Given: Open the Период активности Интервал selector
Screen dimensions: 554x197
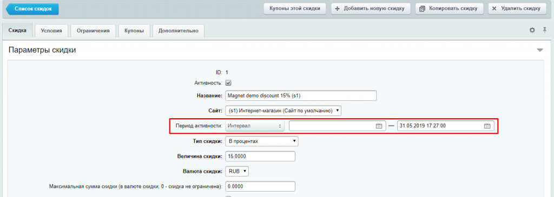Looking at the screenshot, I should [255, 126].
